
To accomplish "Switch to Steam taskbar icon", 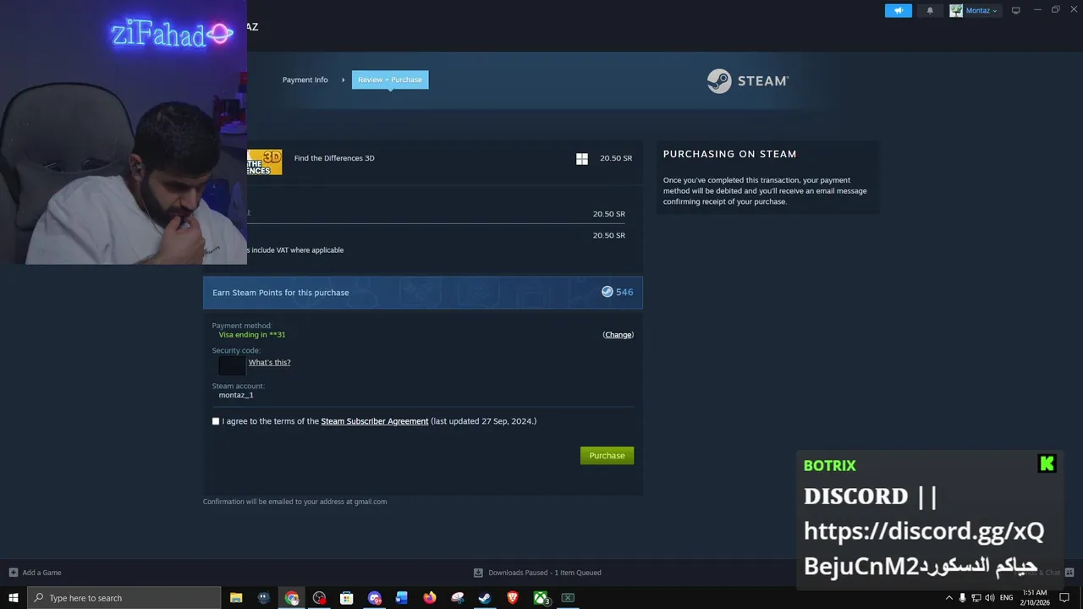I will (485, 598).
